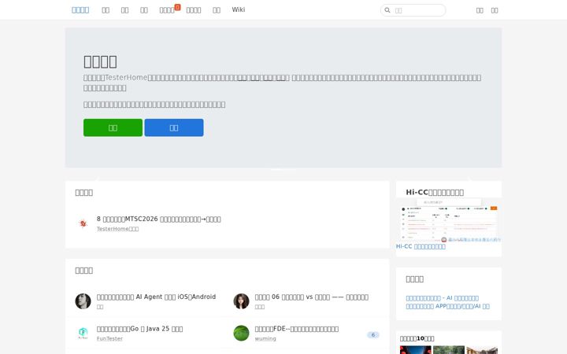Click red avatar beside MTSC2026 topic
567x354 pixels.
coord(83,223)
